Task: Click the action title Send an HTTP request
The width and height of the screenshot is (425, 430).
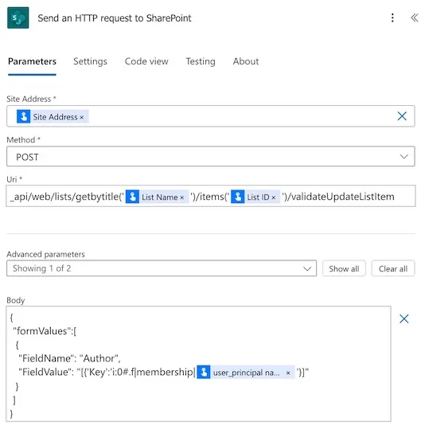Action: point(115,18)
